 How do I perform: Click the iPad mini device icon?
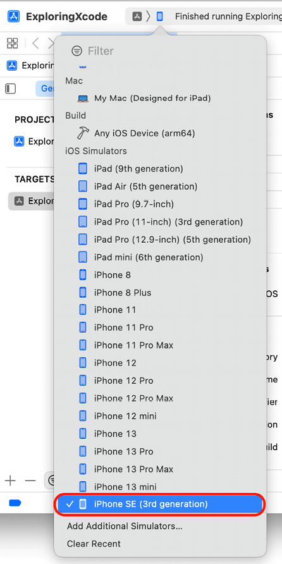[83, 257]
